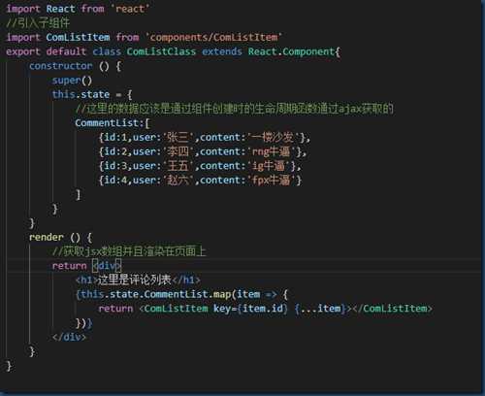This screenshot has height=396, width=485.
Task: Click the key={item.id} attribute
Action: pos(250,309)
